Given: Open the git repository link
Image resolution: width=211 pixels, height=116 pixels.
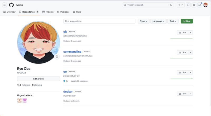Looking at the screenshot, I should pos(65,31).
